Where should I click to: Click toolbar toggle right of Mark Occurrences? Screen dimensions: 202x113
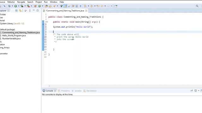(x=69, y=6)
